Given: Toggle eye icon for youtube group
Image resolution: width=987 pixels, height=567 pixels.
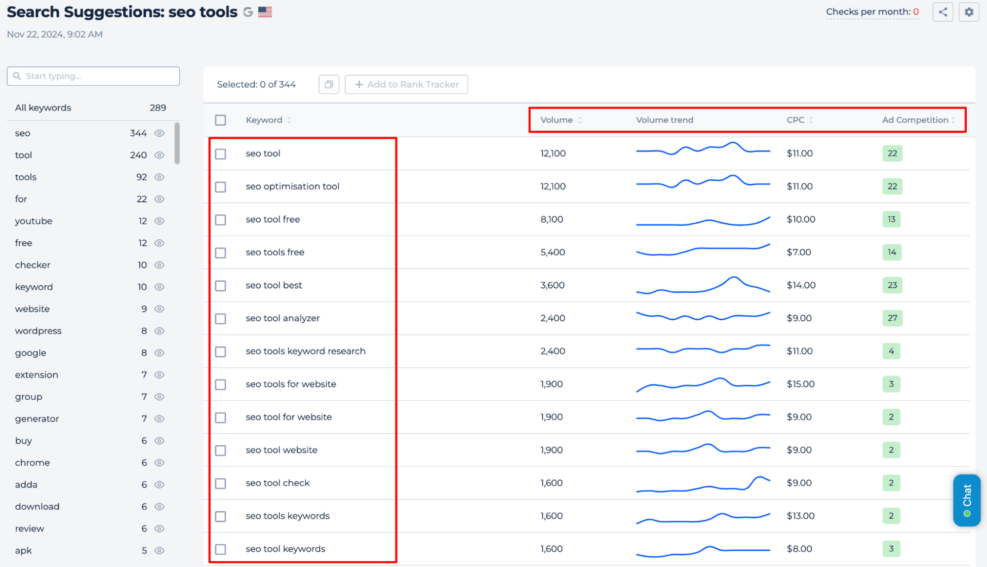Looking at the screenshot, I should click(x=159, y=221).
